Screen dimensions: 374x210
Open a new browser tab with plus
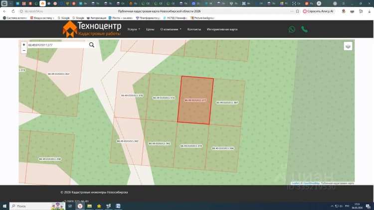[x=319, y=3]
